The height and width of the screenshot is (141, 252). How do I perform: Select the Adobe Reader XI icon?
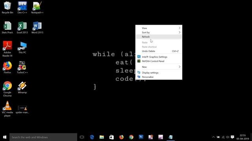[x=7, y=49]
